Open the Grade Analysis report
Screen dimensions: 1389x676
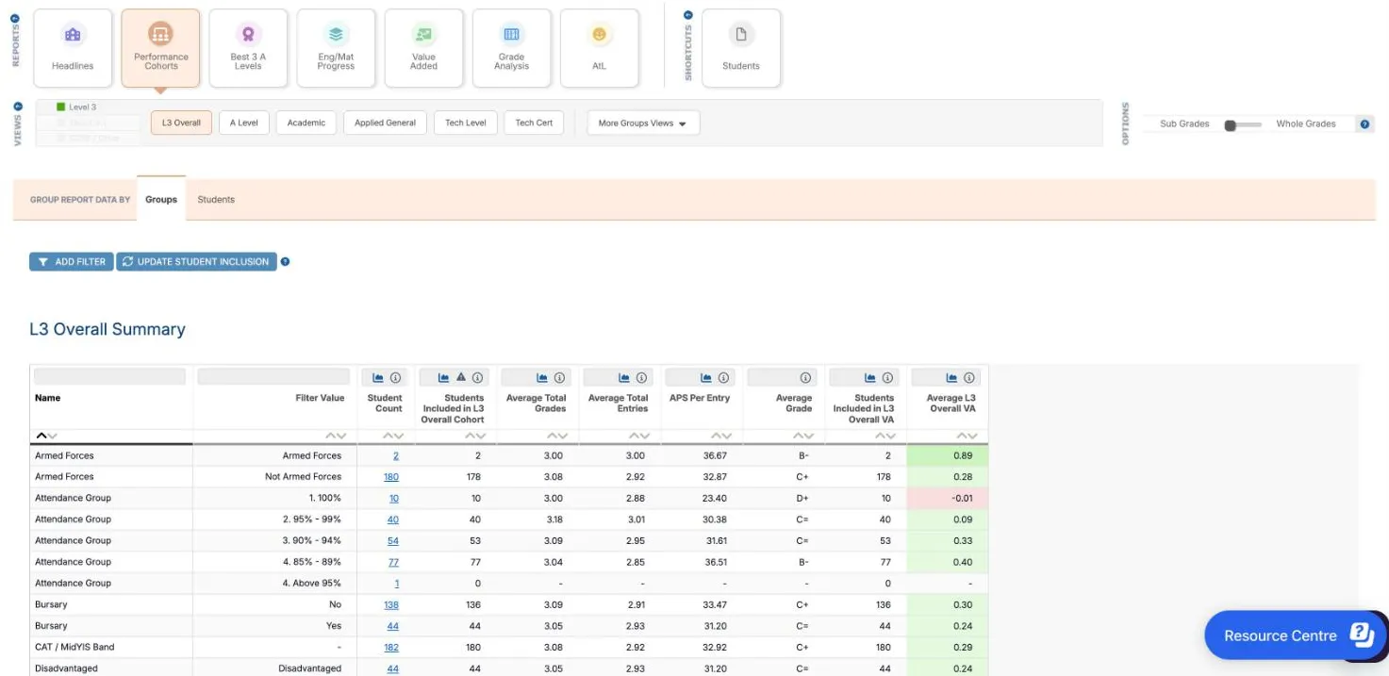[511, 48]
